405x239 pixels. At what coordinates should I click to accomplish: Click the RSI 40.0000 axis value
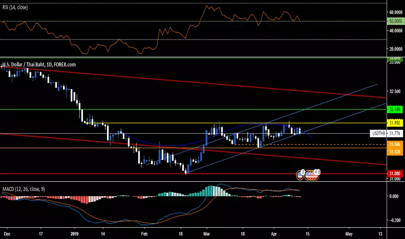[x=396, y=31]
